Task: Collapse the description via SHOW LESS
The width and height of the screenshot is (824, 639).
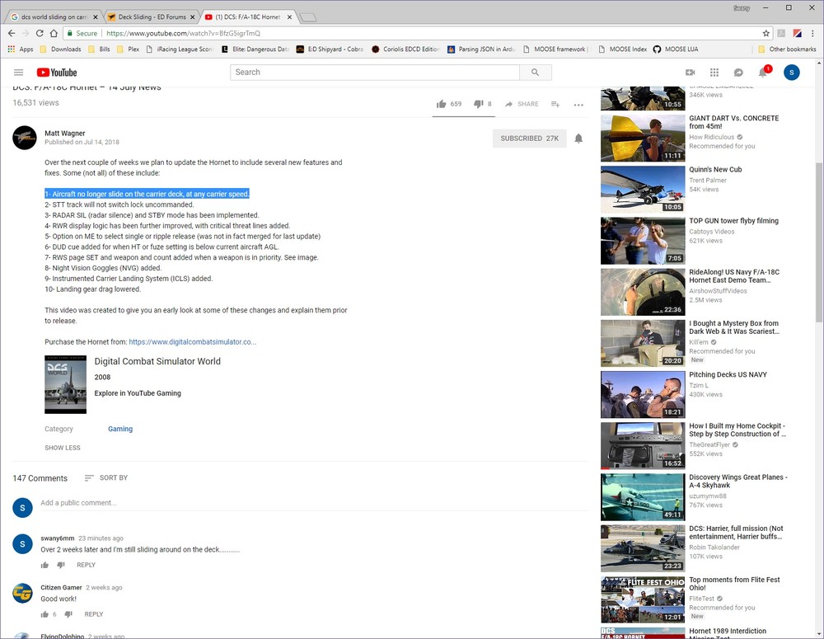Action: pyautogui.click(x=62, y=448)
